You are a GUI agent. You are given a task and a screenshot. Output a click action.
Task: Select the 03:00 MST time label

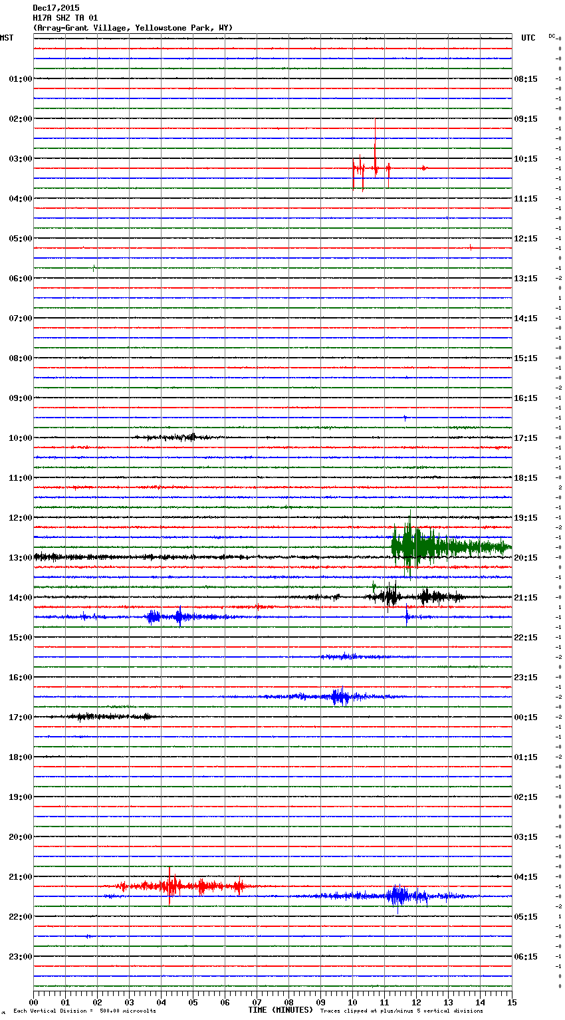coord(21,159)
